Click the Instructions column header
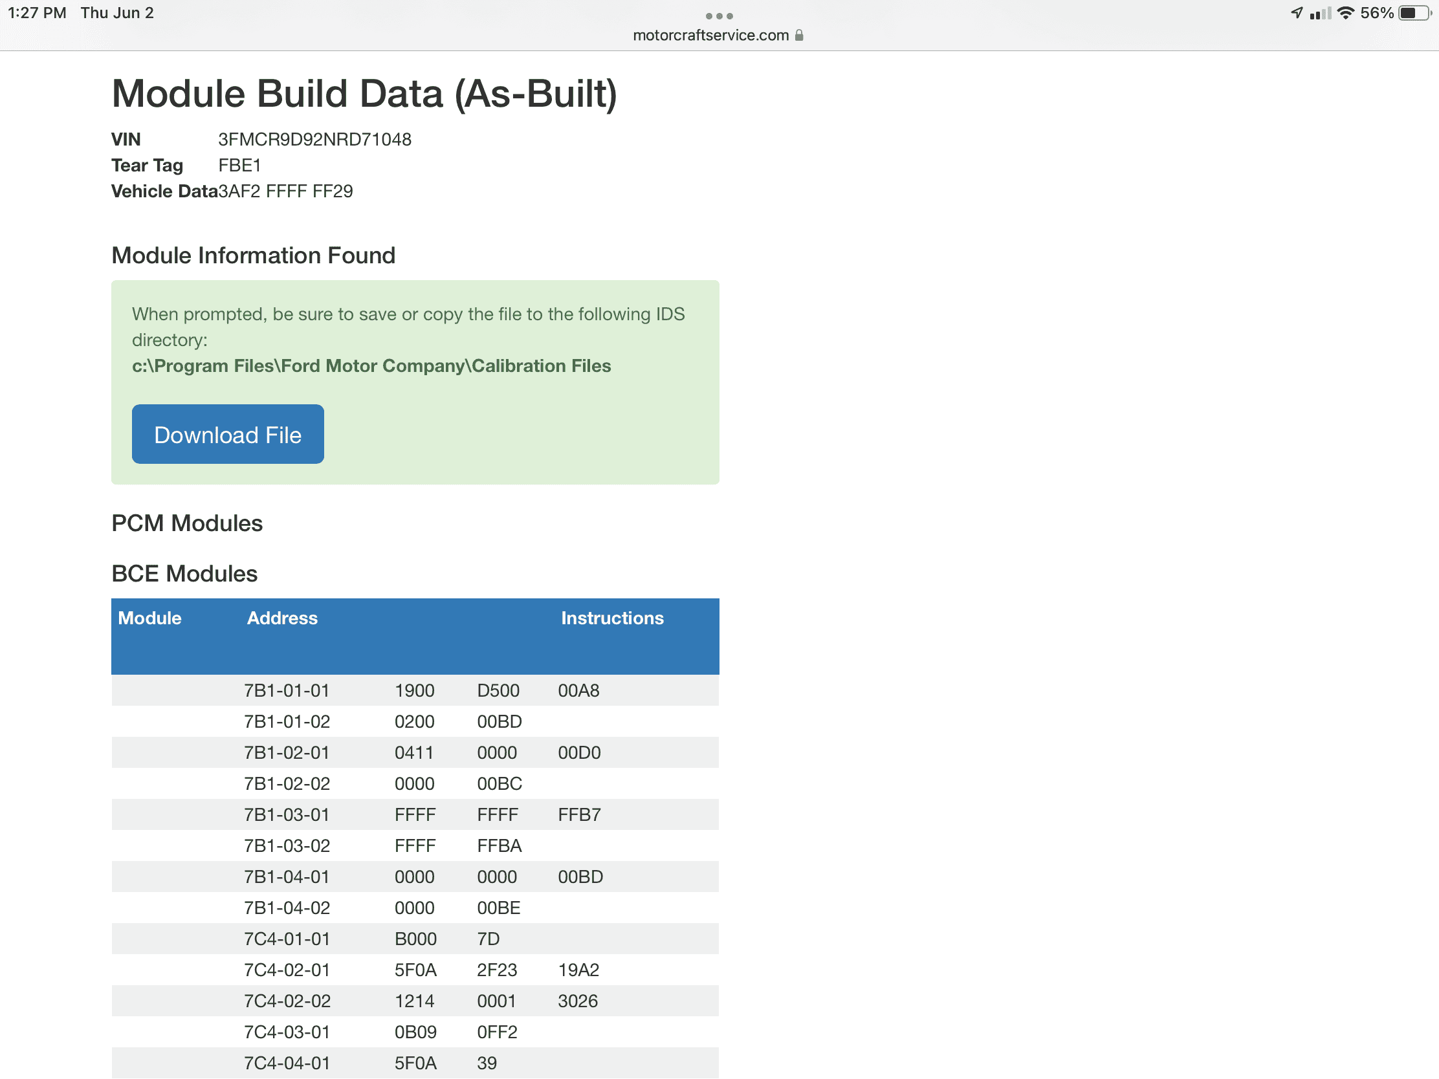The width and height of the screenshot is (1439, 1079). pos(612,618)
